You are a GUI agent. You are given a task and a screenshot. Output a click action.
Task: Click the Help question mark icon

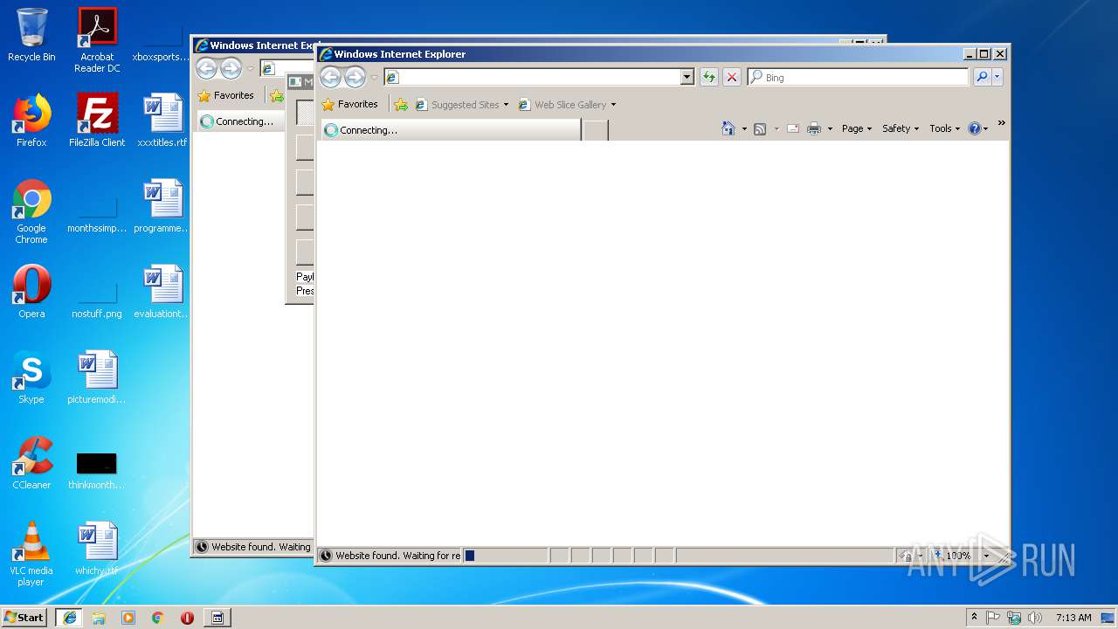tap(975, 128)
